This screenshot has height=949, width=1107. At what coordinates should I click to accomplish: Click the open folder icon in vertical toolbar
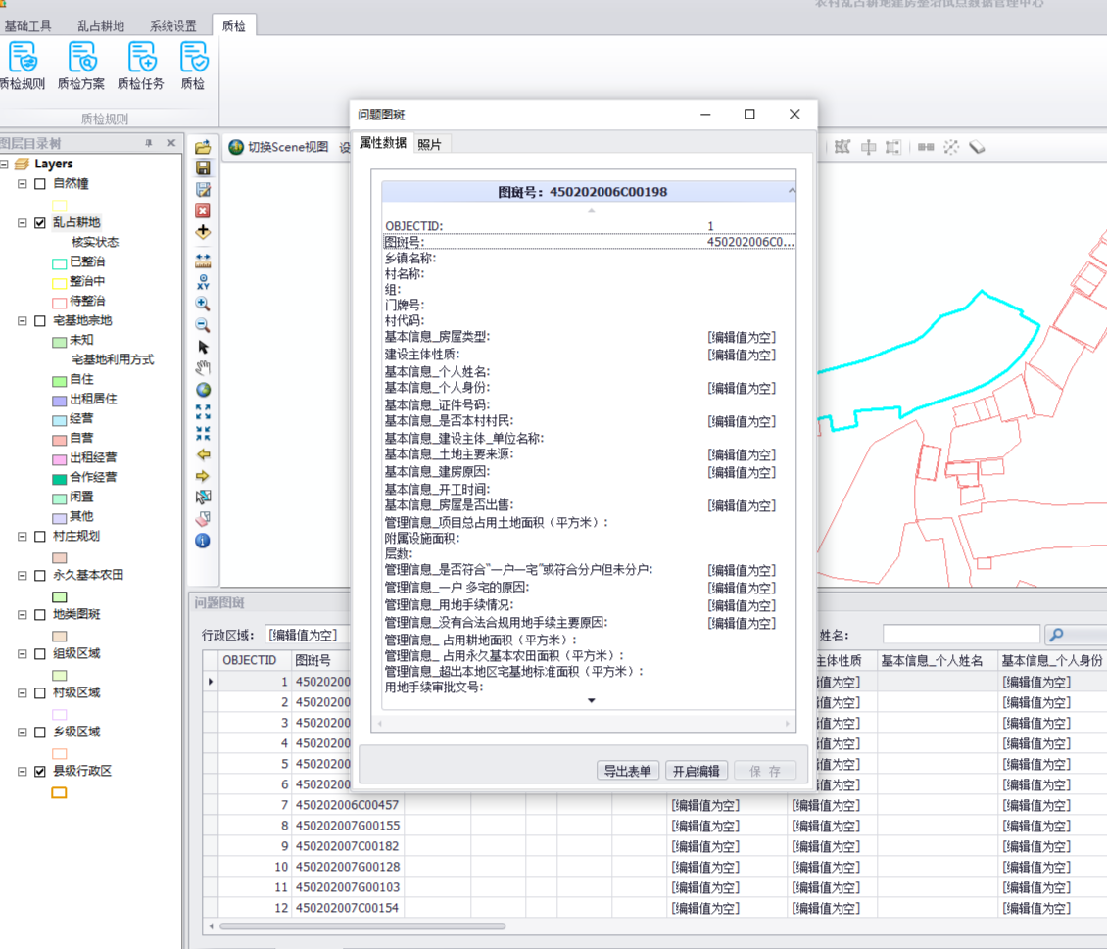click(x=203, y=147)
